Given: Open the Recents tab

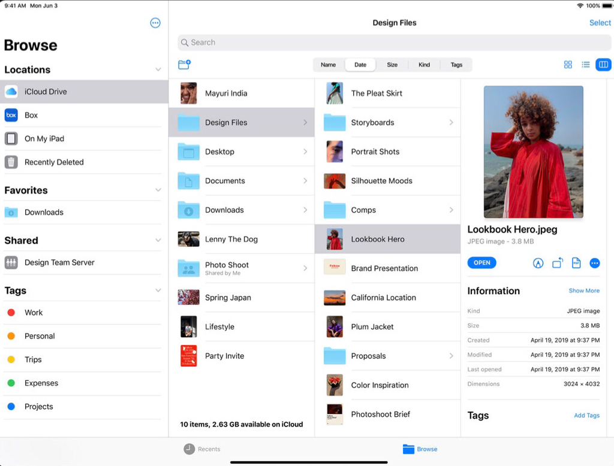Looking at the screenshot, I should tap(202, 449).
